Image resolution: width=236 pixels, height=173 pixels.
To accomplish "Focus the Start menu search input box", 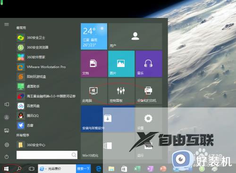I will (x=47, y=155).
